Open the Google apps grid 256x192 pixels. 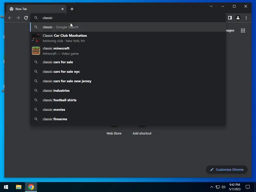(x=243, y=30)
